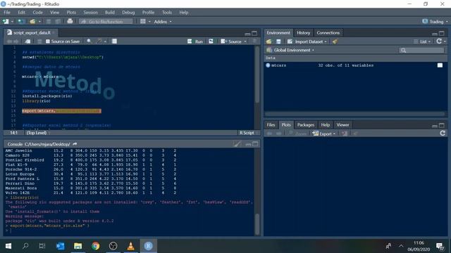Switch to the History tab
This screenshot has width=451, height=253.
pos(303,33)
